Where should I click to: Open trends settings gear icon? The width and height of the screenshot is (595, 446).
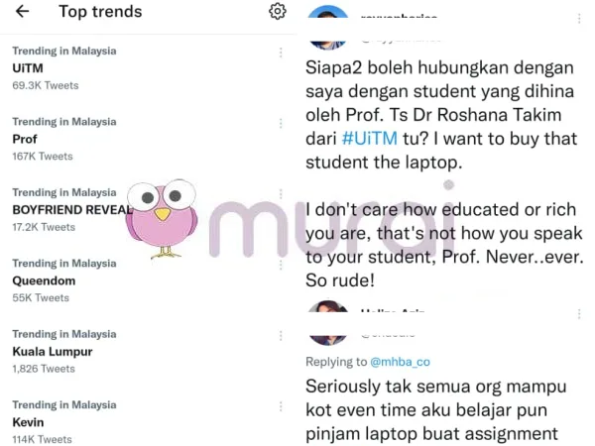pos(278,11)
